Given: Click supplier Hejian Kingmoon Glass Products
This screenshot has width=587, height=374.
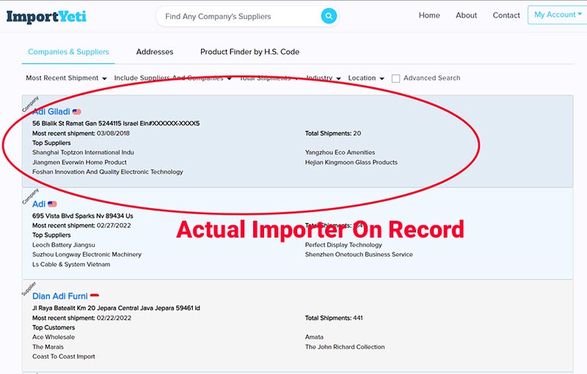Looking at the screenshot, I should pyautogui.click(x=351, y=162).
